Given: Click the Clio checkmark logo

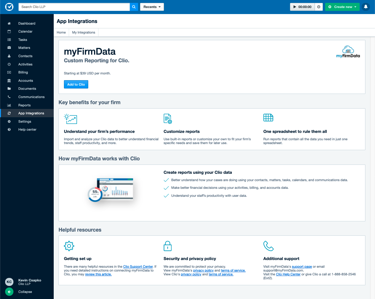Looking at the screenshot, I should coord(9,7).
